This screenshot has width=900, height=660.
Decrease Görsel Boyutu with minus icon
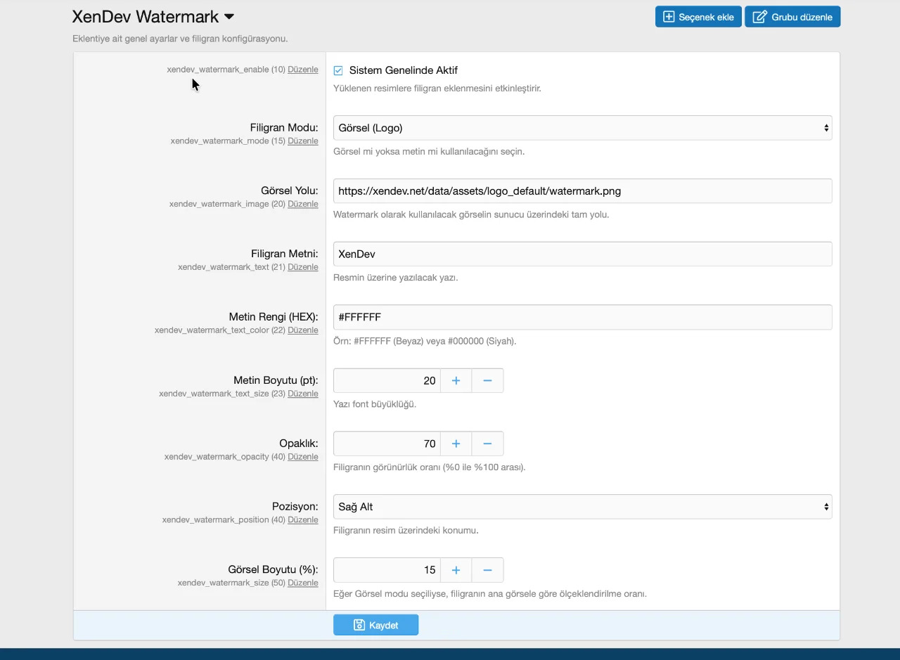coord(487,570)
